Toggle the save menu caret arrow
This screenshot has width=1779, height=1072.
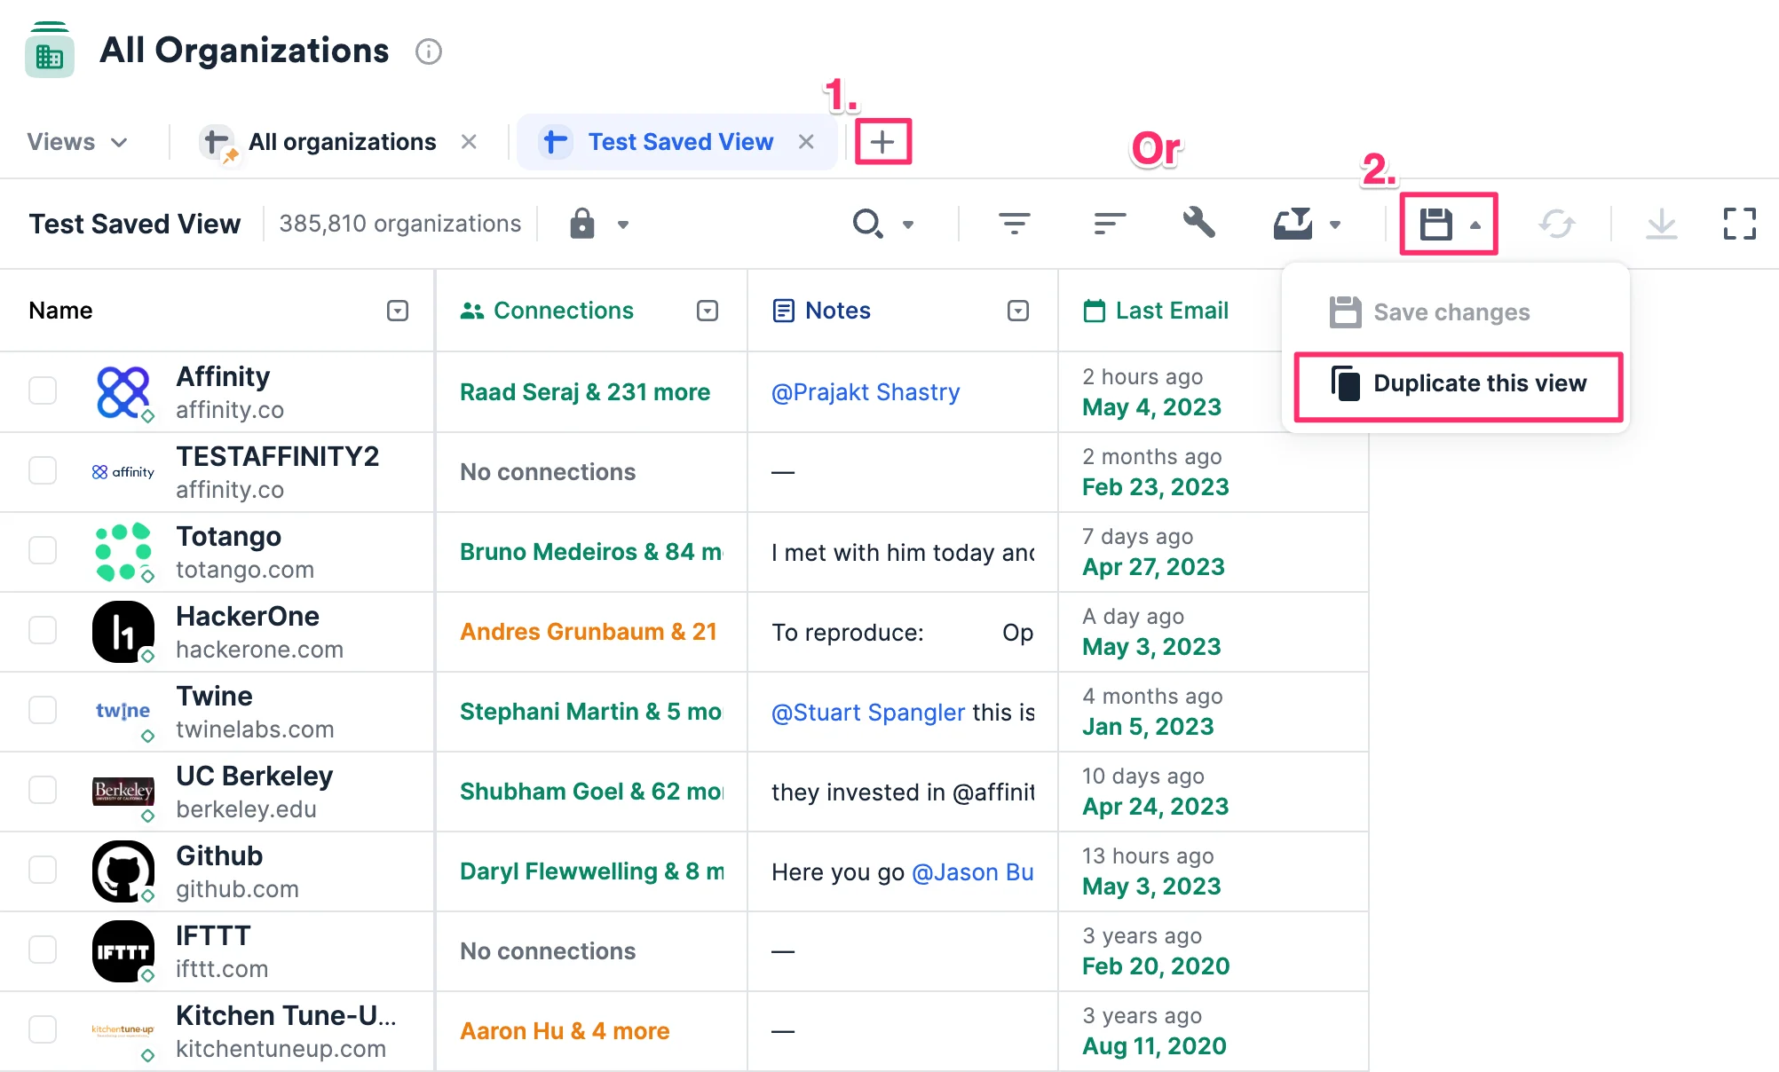coord(1475,225)
